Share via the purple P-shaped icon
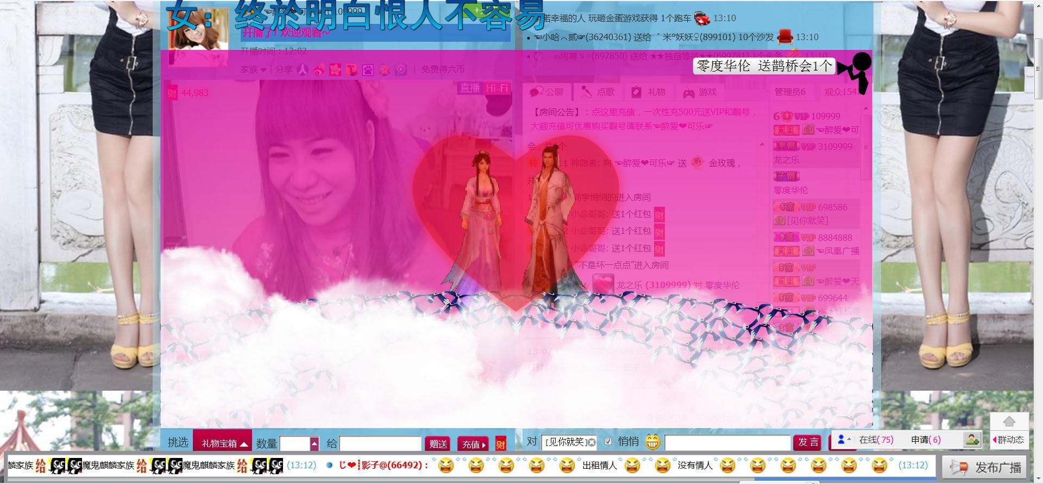 pyautogui.click(x=400, y=69)
